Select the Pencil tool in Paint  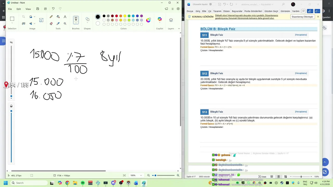point(51,17)
